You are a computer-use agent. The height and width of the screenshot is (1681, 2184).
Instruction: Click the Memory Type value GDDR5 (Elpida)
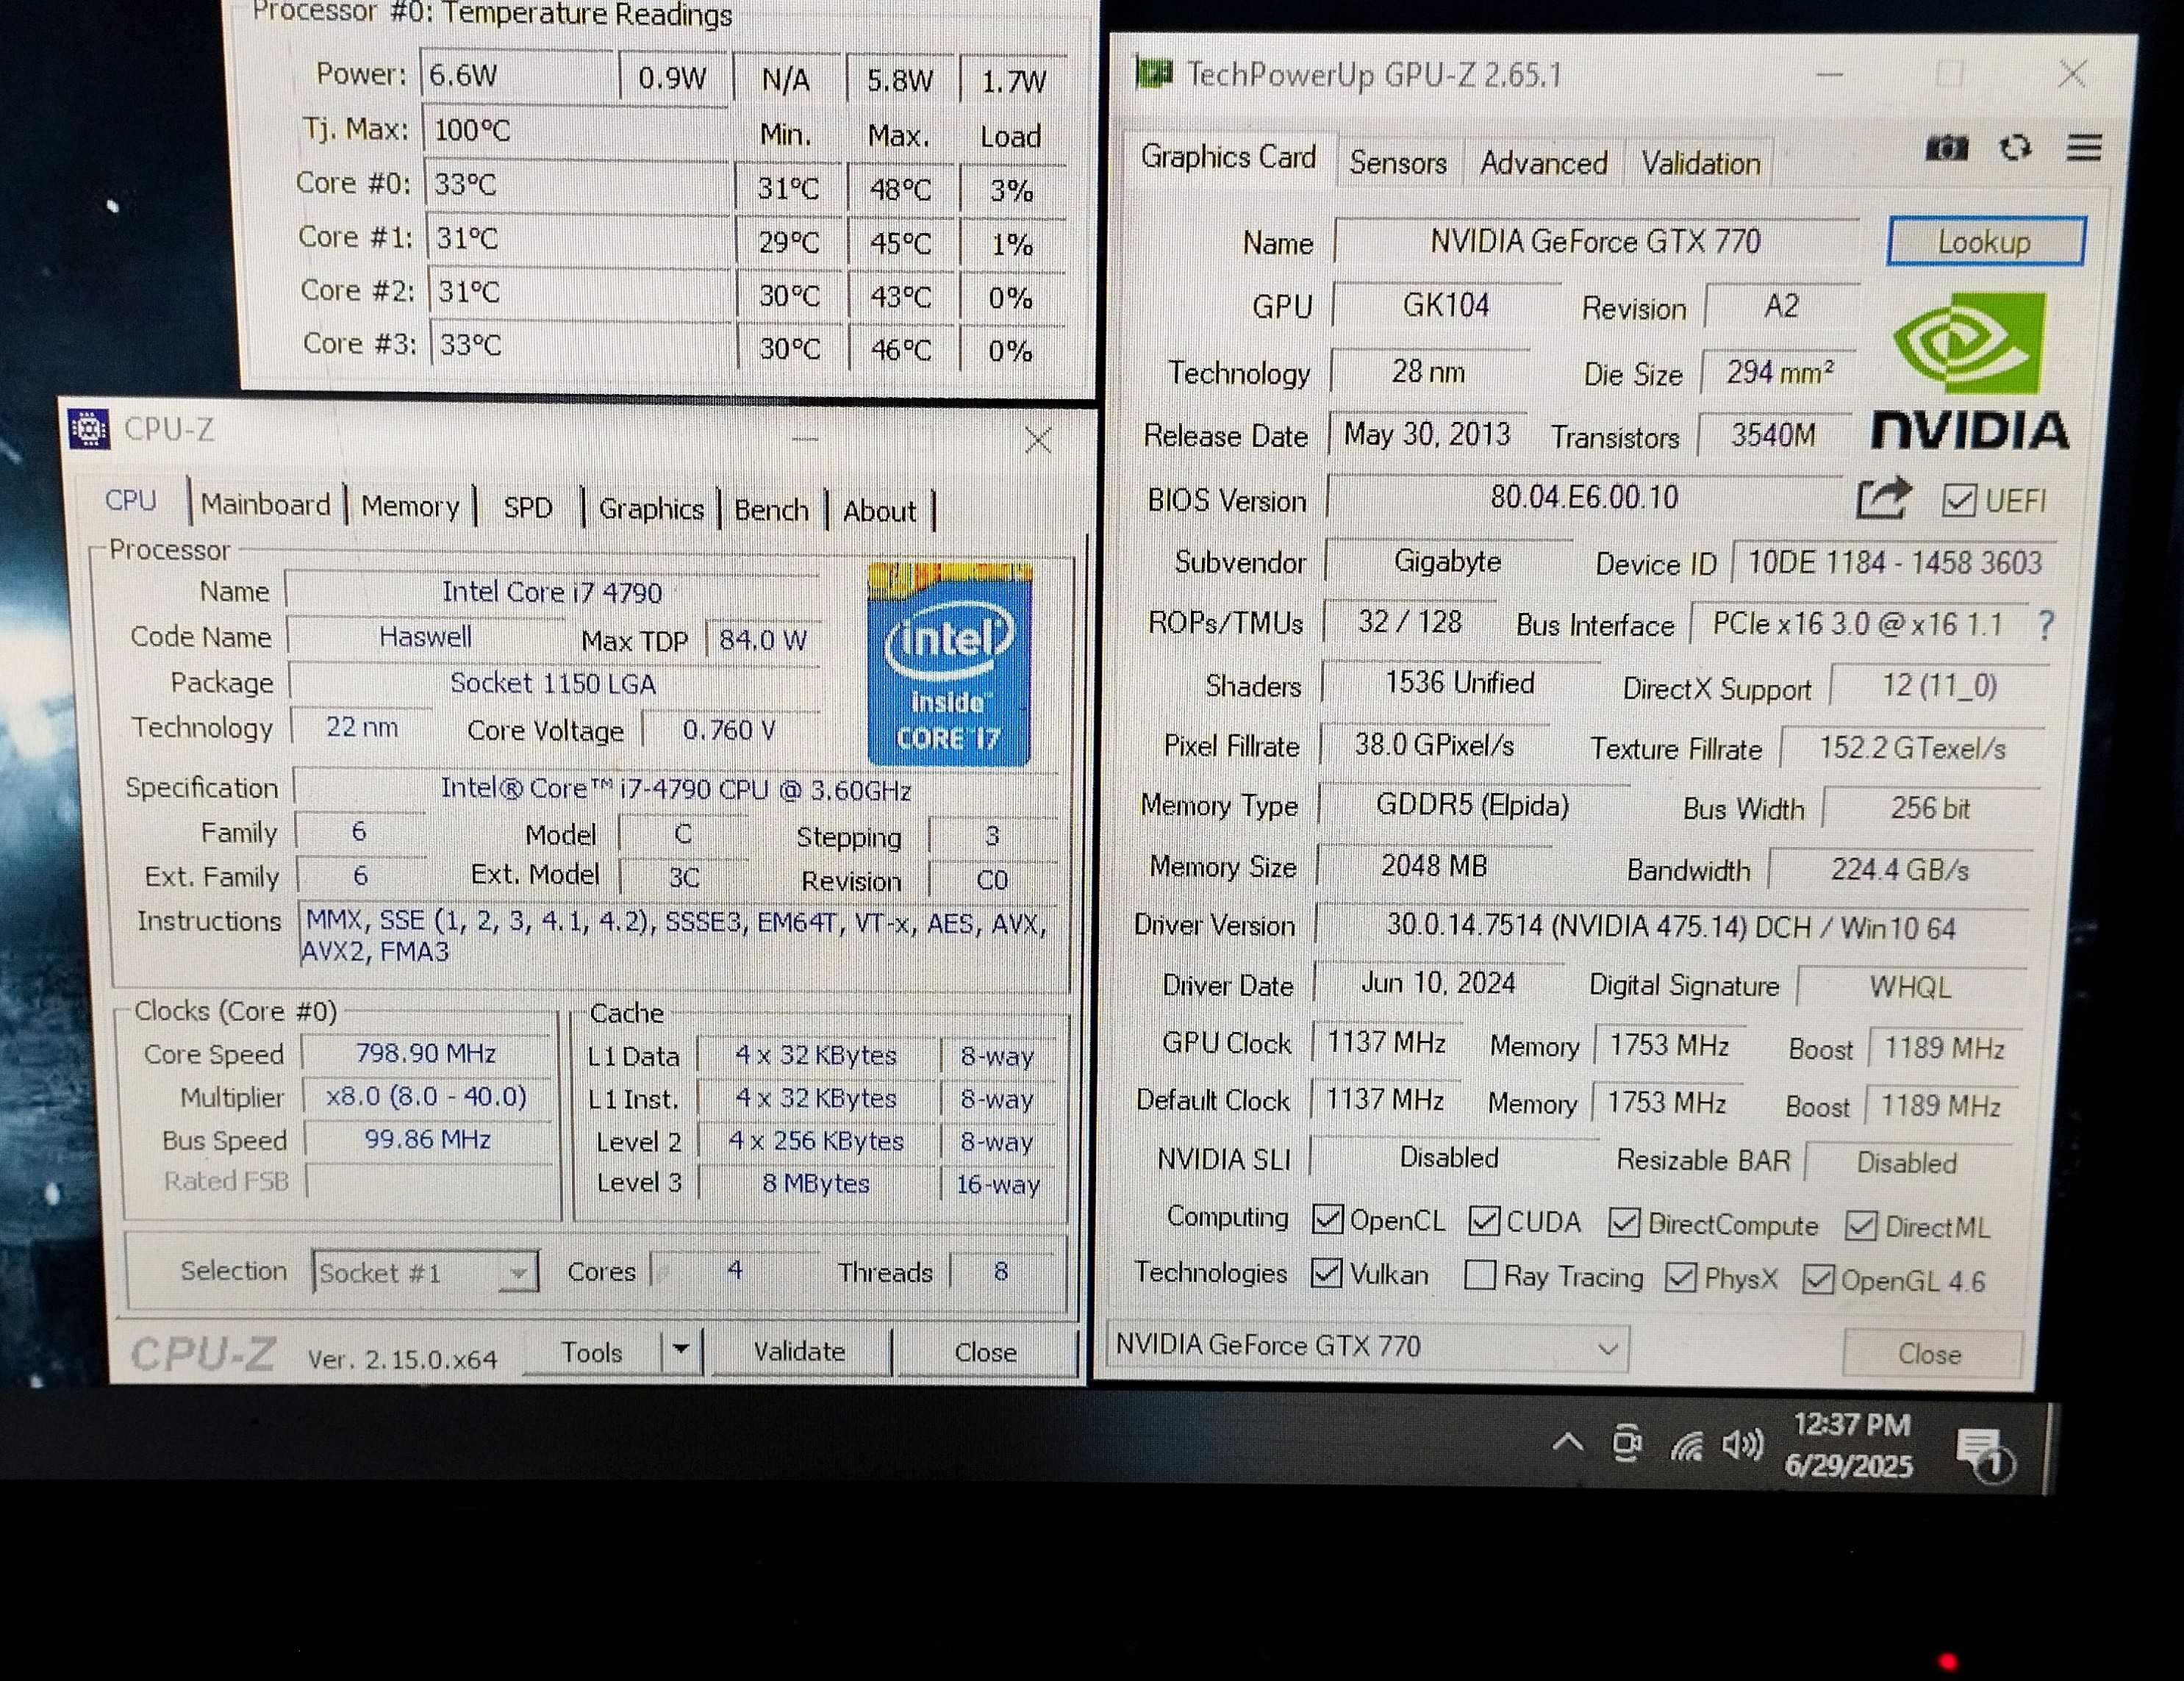click(1472, 805)
